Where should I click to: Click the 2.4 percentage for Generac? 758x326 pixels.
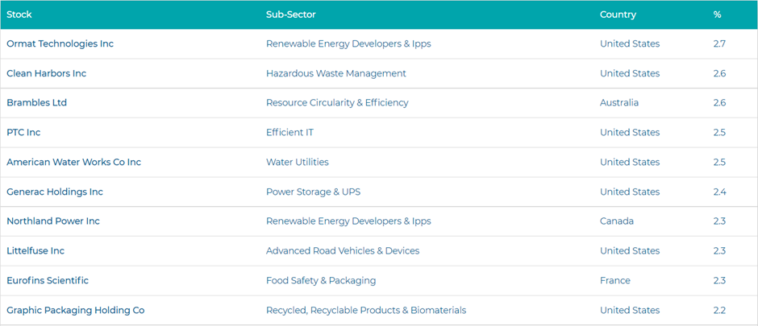719,192
